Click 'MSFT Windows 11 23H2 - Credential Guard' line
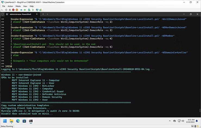The width and height of the screenshot is (201, 128). [38, 91]
